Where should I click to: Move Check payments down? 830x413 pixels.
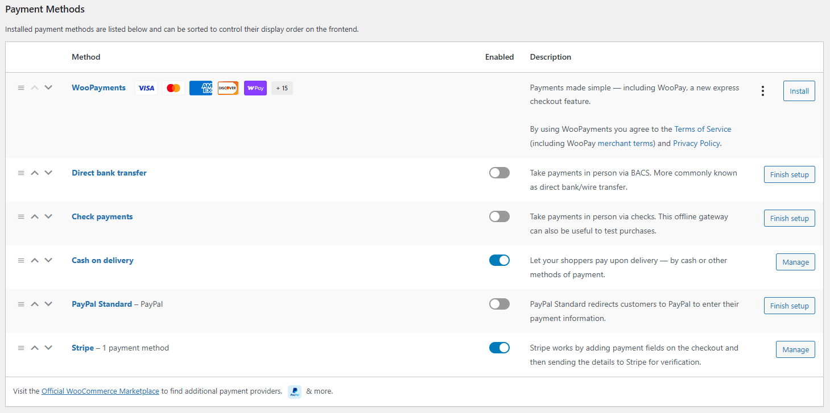pyautogui.click(x=48, y=216)
